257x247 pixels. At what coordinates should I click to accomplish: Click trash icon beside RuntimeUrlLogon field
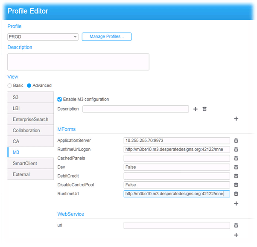pyautogui.click(x=236, y=150)
